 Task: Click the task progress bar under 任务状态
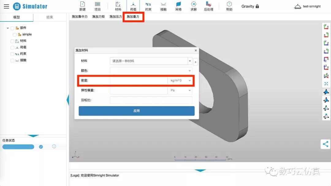18,147
